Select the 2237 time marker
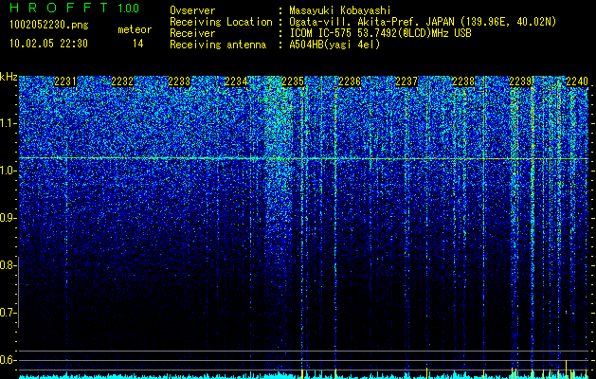Image resolution: width=596 pixels, height=379 pixels. (406, 81)
